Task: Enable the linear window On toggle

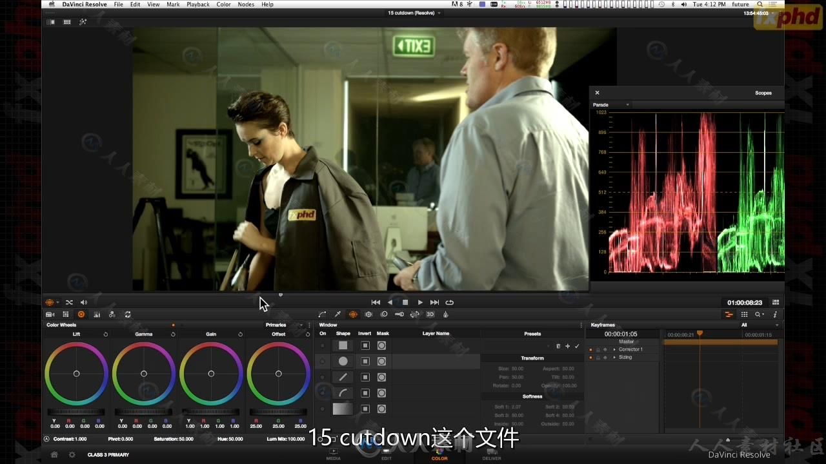Action: 323,377
